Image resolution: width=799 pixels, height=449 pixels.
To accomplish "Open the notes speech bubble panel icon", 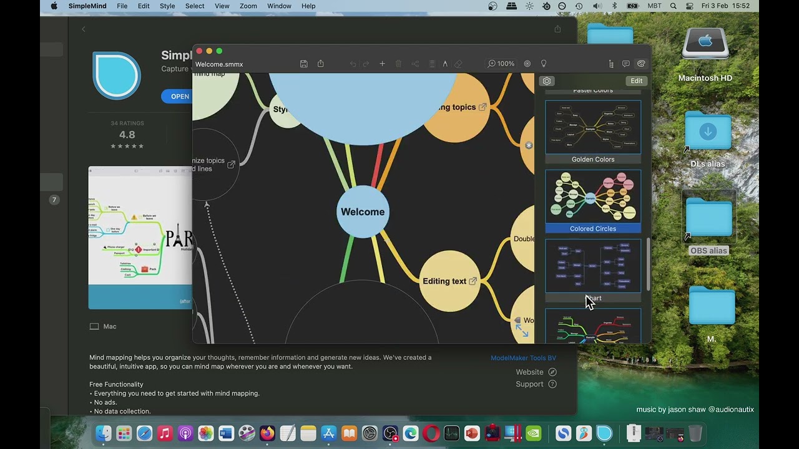I will [x=626, y=64].
